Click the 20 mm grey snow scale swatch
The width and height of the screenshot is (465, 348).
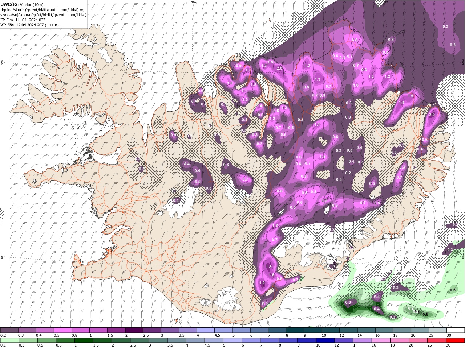(419, 330)
